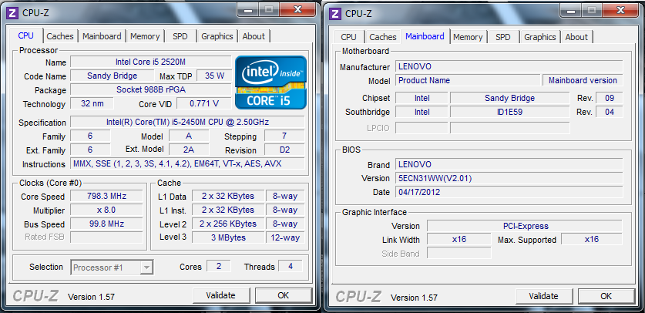The height and width of the screenshot is (313, 645).
Task: Open the Caches tab in the left window
Action: click(60, 36)
